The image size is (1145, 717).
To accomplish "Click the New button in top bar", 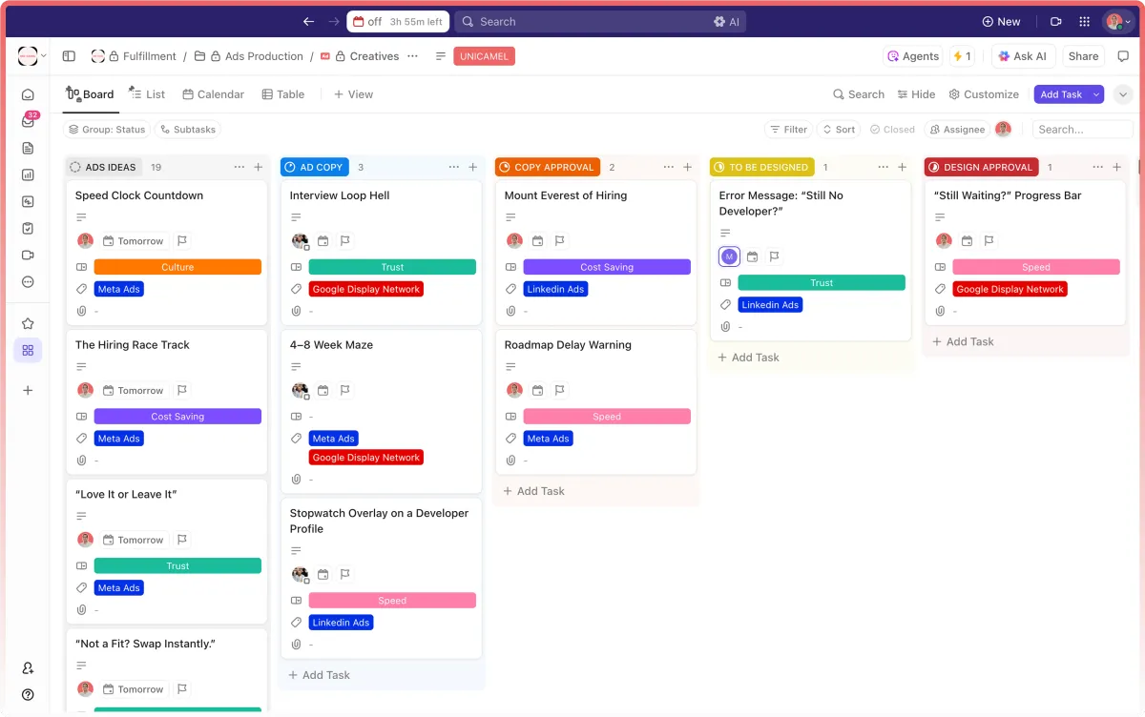I will coord(1002,21).
